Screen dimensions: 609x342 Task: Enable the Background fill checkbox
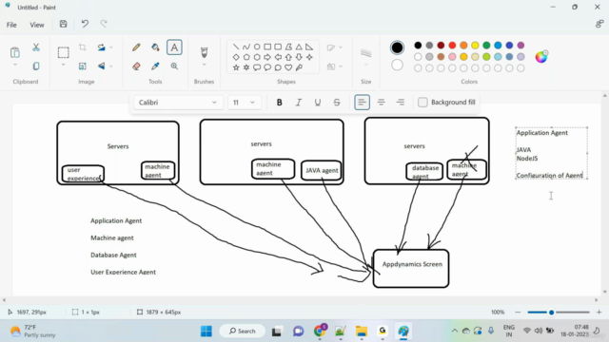[422, 103]
